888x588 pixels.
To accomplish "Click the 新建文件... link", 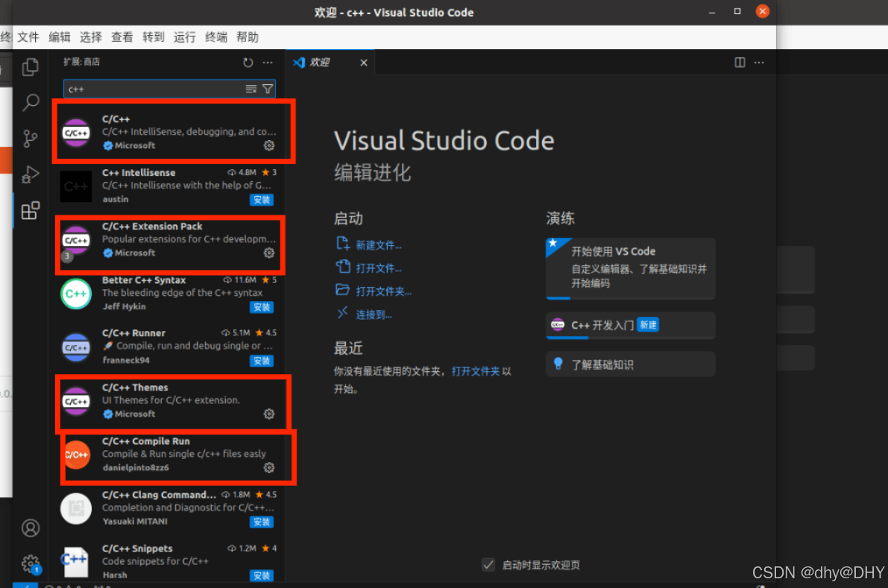I will click(x=378, y=245).
